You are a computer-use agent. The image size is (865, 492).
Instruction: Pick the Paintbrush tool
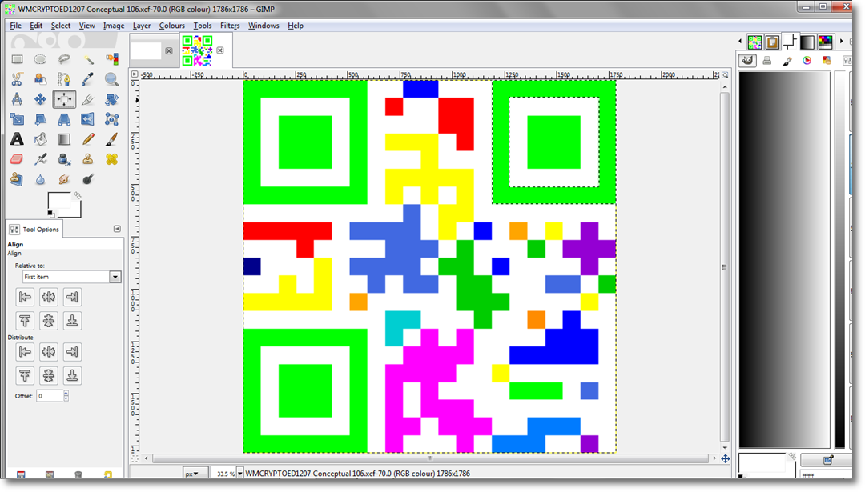112,139
